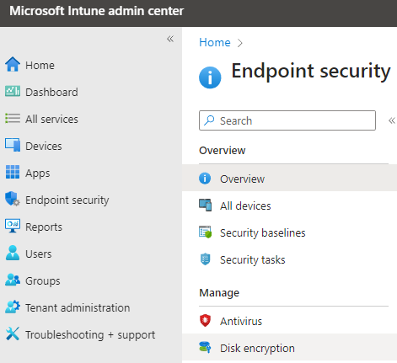
Task: Select Overview in the blade menu
Action: point(289,178)
